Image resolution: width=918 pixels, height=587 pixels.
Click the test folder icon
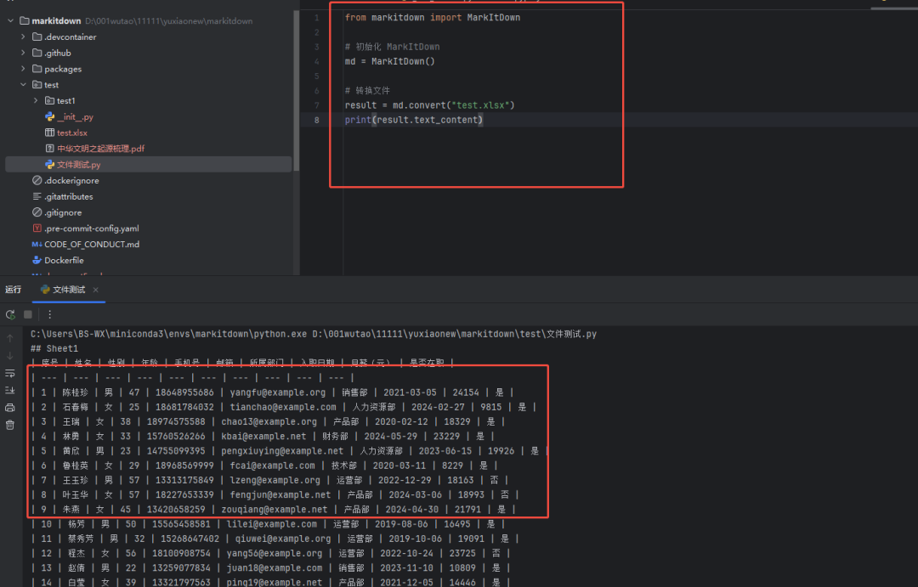tap(37, 85)
